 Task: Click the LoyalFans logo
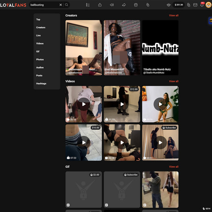click(x=13, y=5)
